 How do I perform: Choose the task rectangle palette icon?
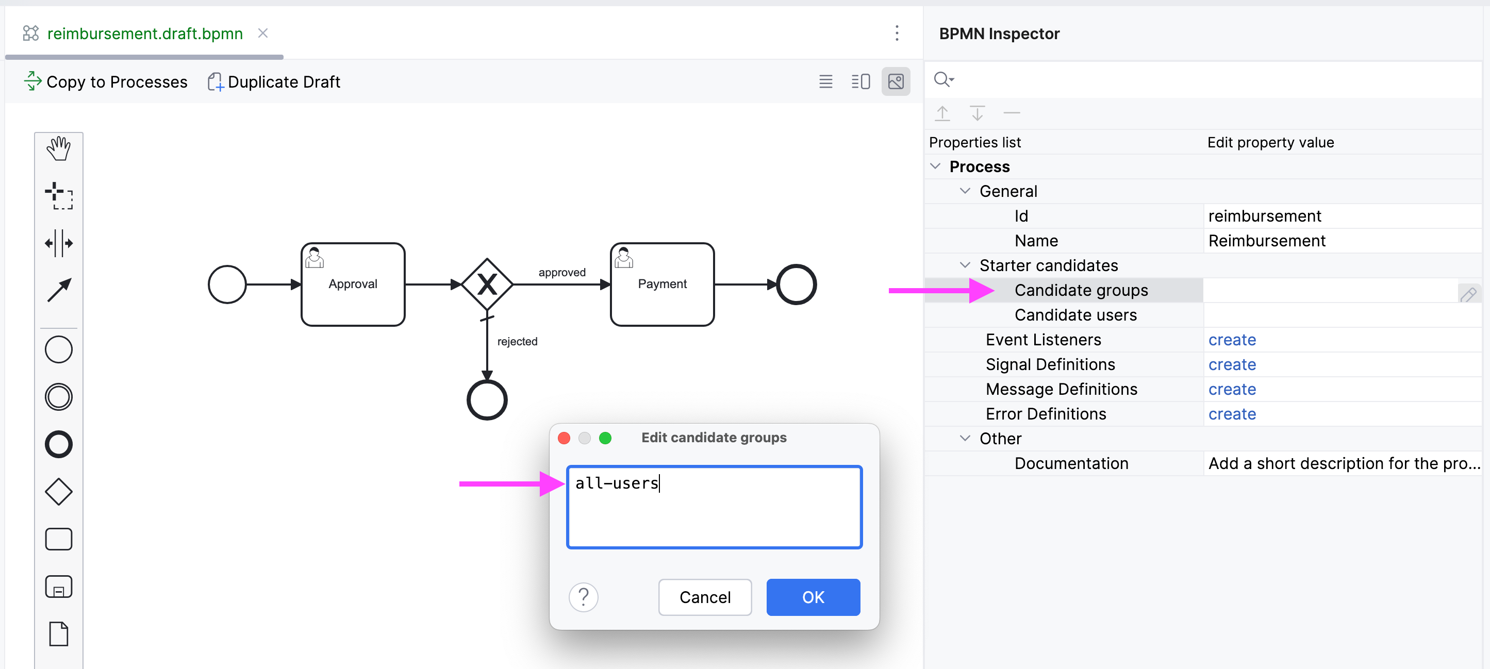click(x=58, y=540)
